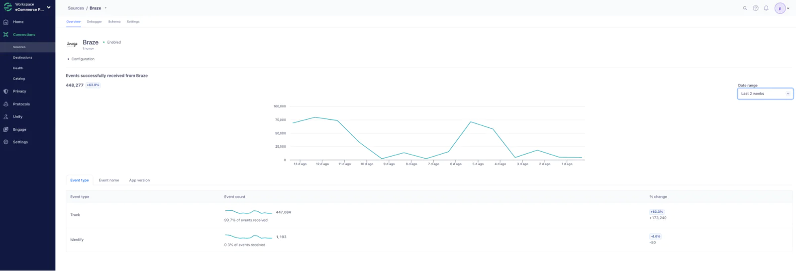Open the dropdown arrow next to Braze breadcrumb
The width and height of the screenshot is (796, 271).
click(x=105, y=8)
